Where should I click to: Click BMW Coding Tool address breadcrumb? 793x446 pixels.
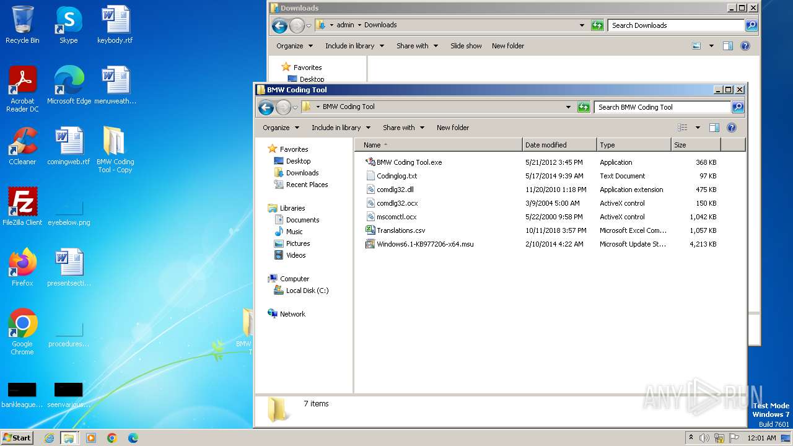348,107
